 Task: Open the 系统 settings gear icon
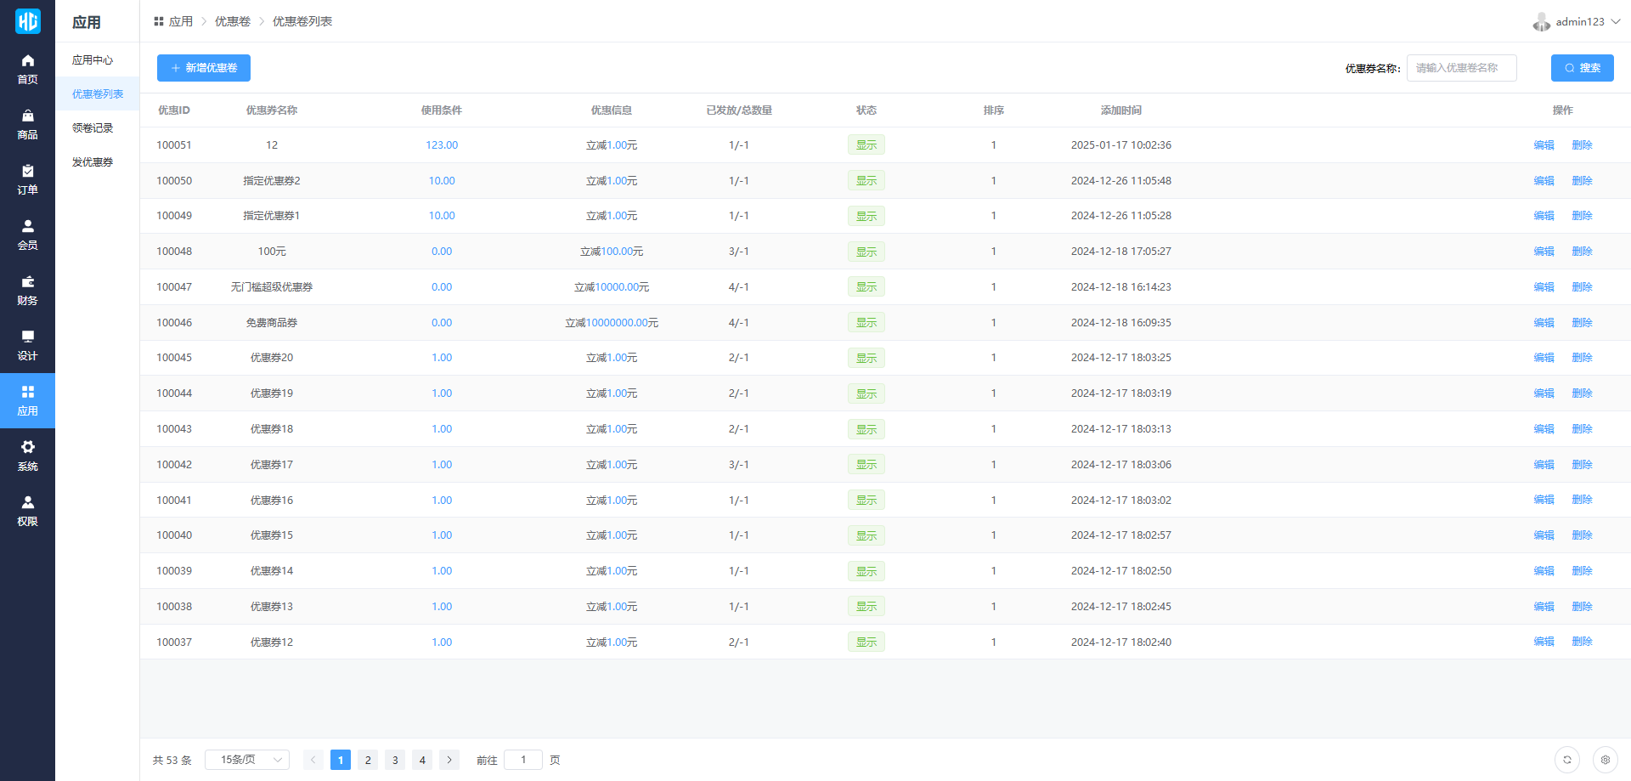(27, 456)
